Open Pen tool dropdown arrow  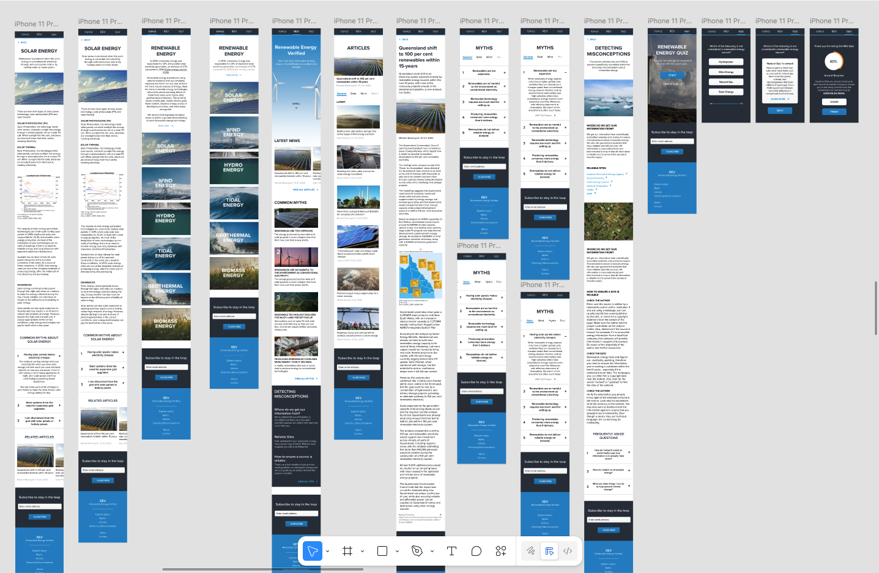click(x=432, y=552)
